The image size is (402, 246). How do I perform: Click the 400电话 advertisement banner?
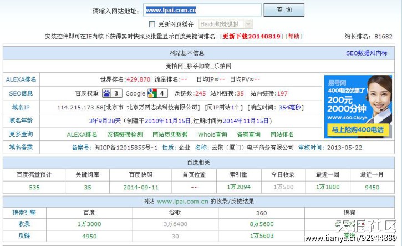[358, 107]
